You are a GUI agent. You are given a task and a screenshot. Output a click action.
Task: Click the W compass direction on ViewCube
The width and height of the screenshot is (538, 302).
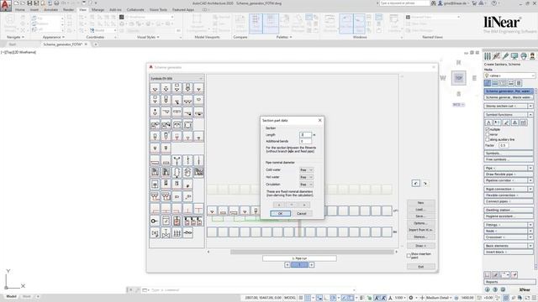click(443, 78)
